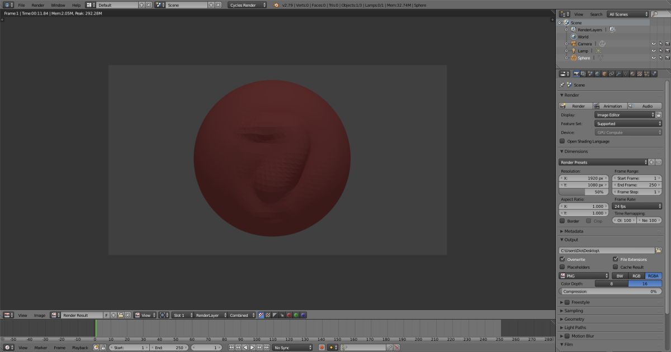Unlink the Render Result image with X

[127, 315]
